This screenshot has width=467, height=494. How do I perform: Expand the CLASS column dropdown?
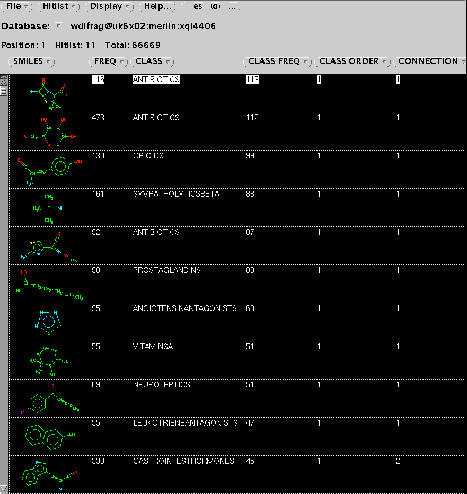[x=152, y=61]
